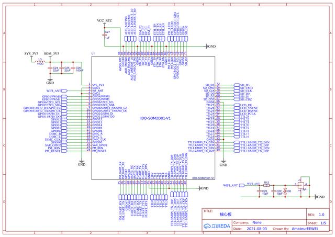The width and height of the screenshot is (335, 237).
Task: Click the R12 resistor symbol
Action: [x=266, y=185]
